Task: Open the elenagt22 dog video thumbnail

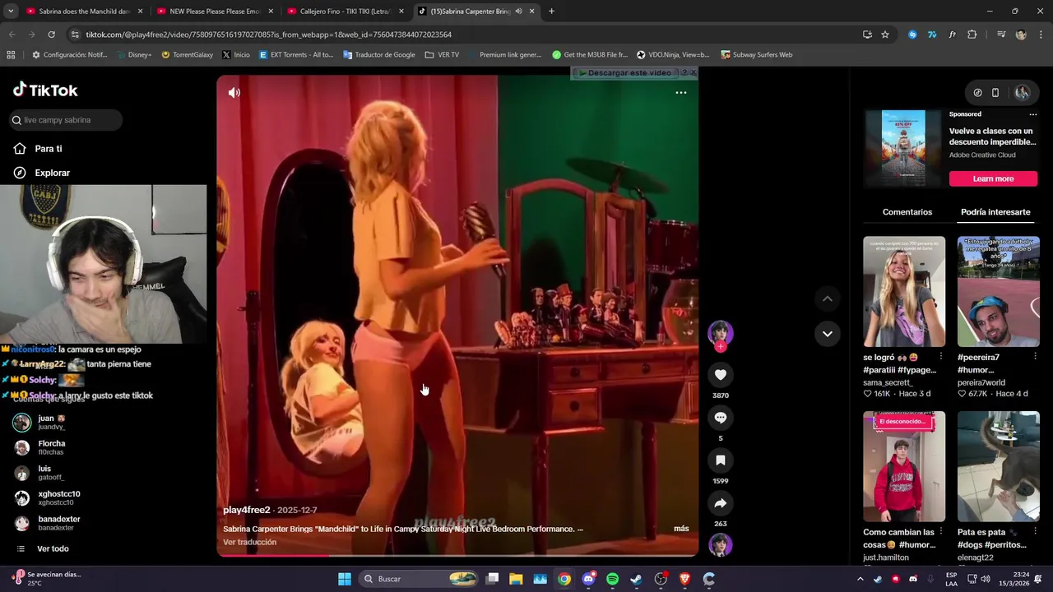Action: (998, 466)
